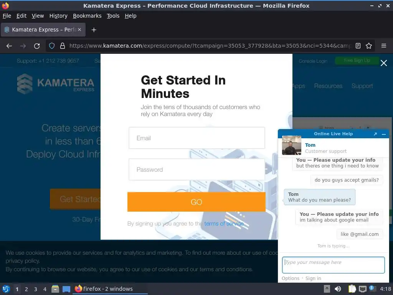
Task: Click the 'do you guys accept gmails?' message
Action: point(347,180)
